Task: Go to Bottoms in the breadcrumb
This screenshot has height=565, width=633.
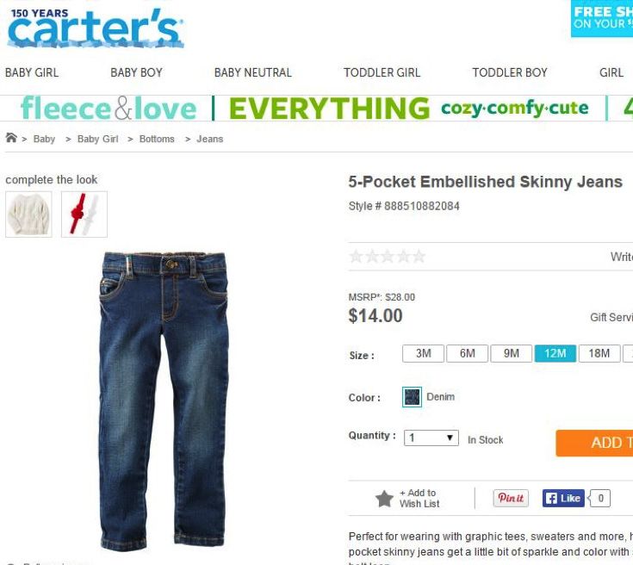Action: 157,139
